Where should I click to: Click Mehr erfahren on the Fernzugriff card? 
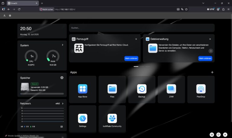[131, 58]
